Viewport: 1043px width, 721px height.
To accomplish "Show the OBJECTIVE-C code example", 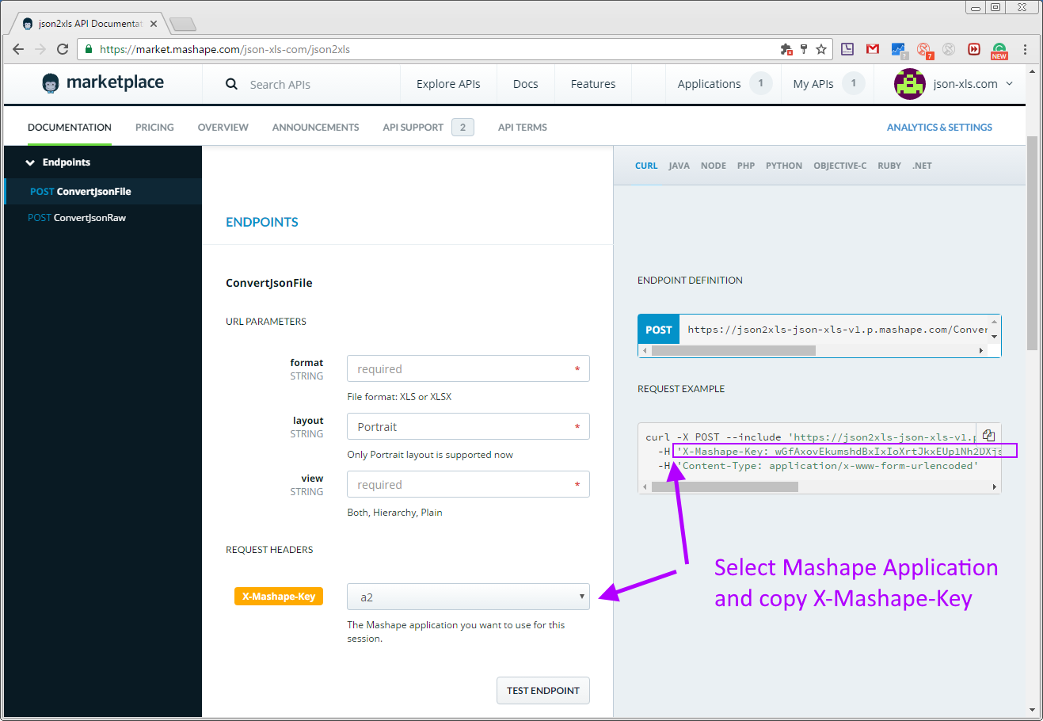I will [839, 166].
